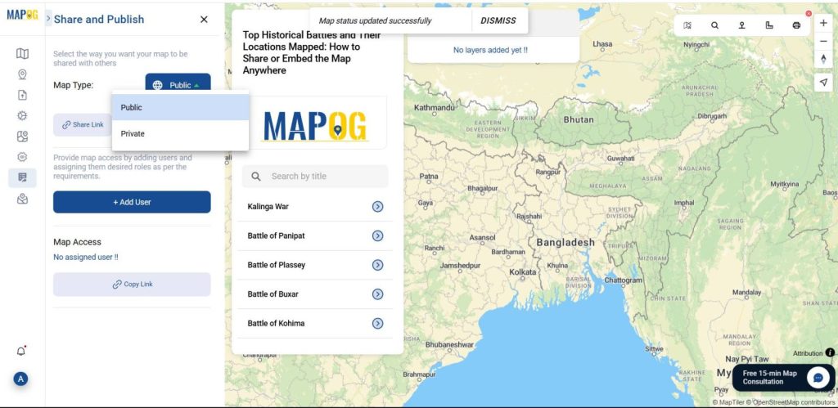Viewport: 838px width, 408px height.
Task: Click the MAPOG logo at top left
Action: (22, 15)
